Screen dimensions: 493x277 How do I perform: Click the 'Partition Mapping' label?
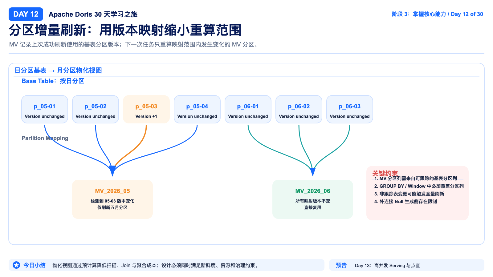pos(45,138)
